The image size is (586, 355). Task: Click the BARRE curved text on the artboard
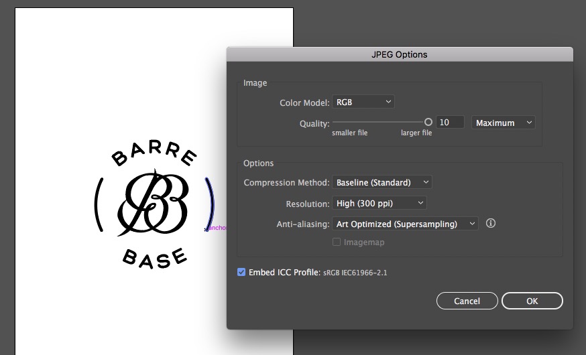[154, 153]
